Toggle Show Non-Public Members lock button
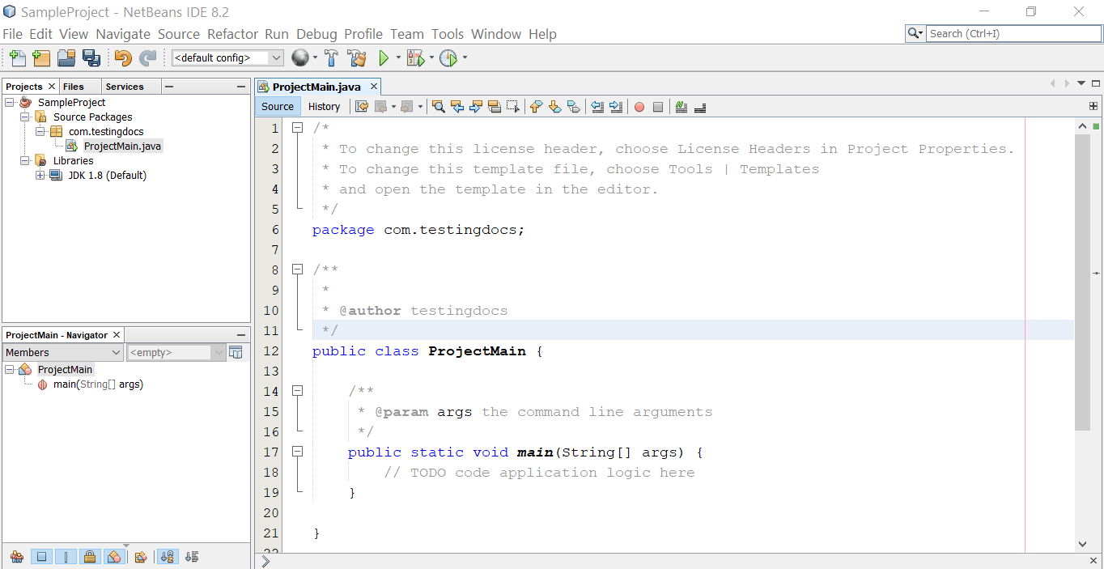 point(90,557)
